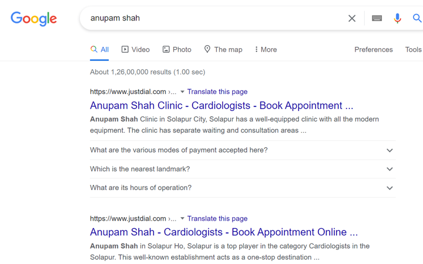423x264 pixels.
Task: Open the More options menu
Action: click(266, 49)
